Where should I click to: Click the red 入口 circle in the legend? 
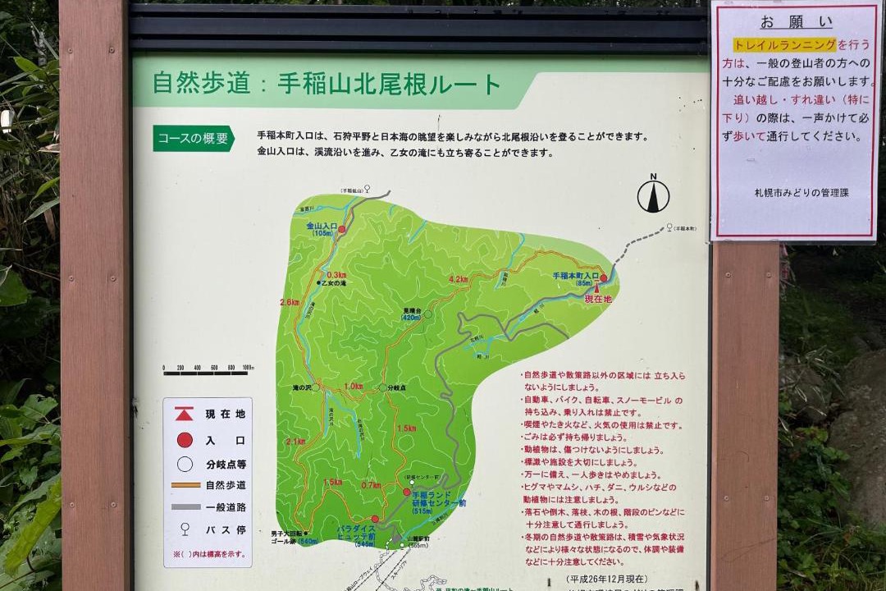(185, 440)
